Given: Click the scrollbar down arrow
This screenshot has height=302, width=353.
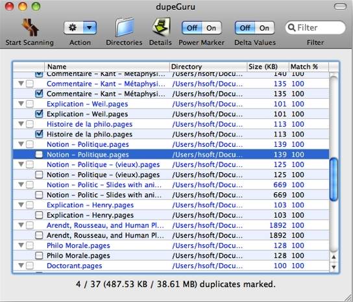Looking at the screenshot, I should 334,267.
